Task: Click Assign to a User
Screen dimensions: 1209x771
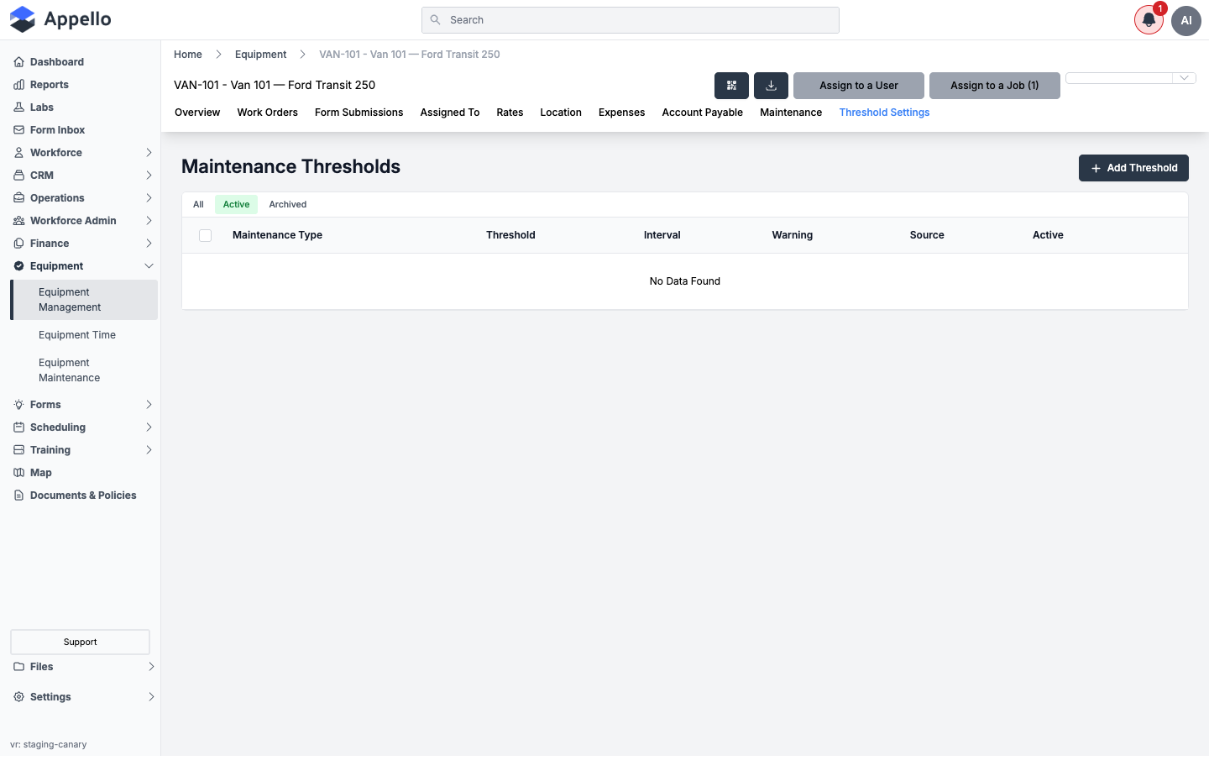Action: [x=859, y=86]
